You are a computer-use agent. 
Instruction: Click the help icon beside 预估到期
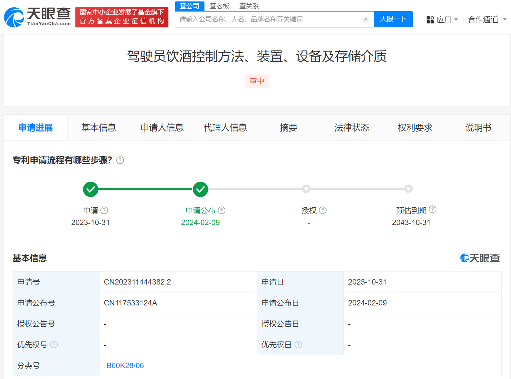tap(432, 210)
